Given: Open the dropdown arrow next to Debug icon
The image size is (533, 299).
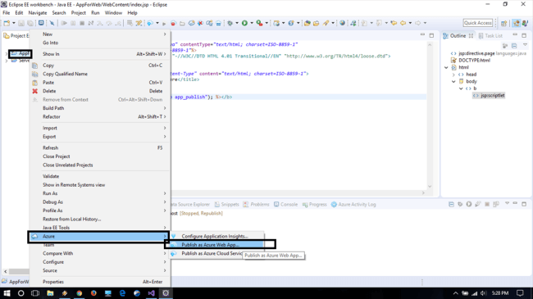Looking at the screenshot, I should click(237, 23).
